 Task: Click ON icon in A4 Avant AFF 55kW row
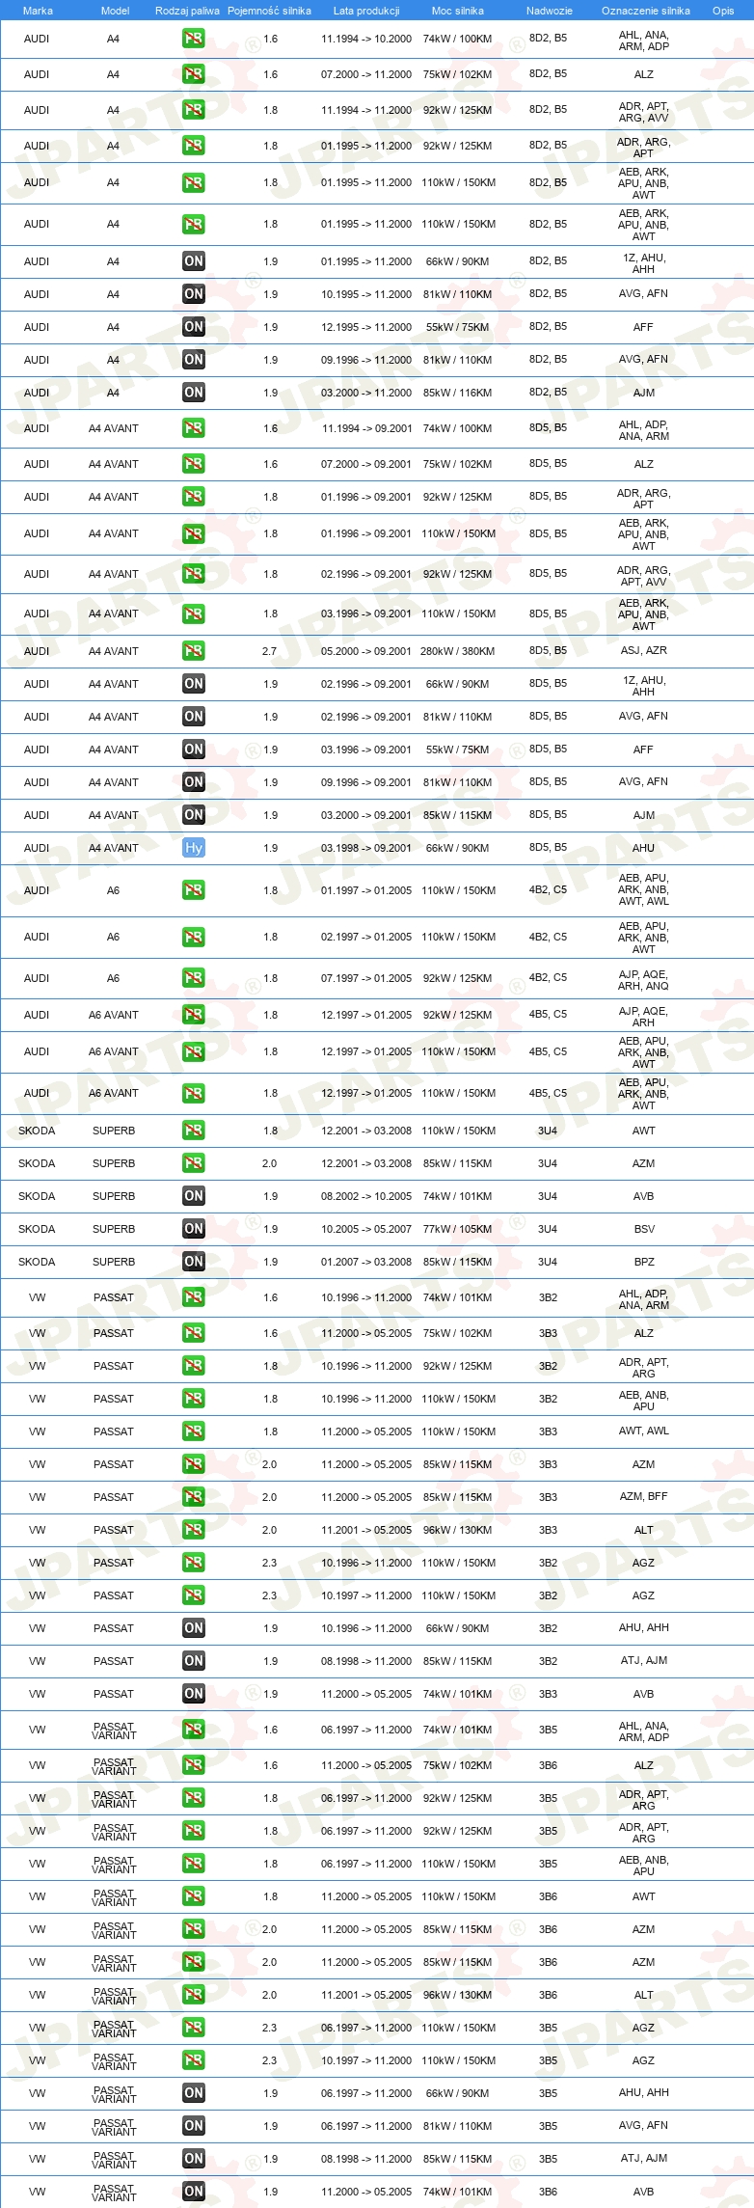pos(194,750)
